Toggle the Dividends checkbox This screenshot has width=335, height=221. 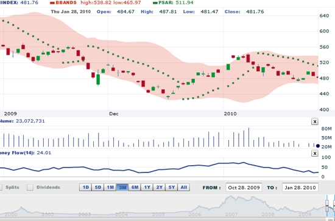(30, 188)
